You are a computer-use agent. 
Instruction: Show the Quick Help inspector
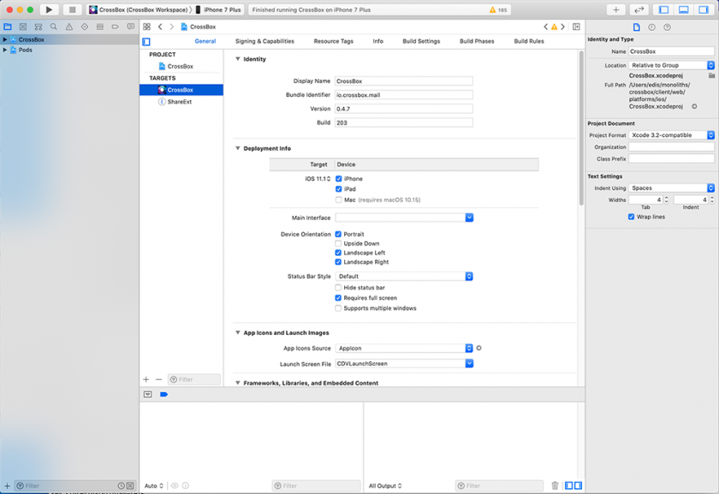tap(667, 27)
